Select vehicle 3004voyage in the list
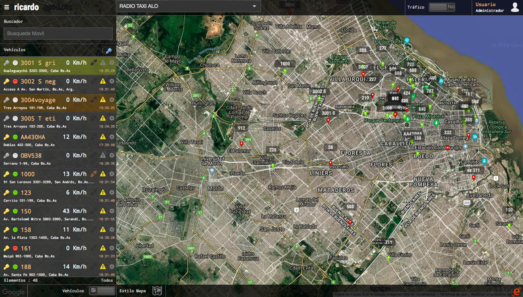Screen dimensions: 523x297 click(38, 100)
